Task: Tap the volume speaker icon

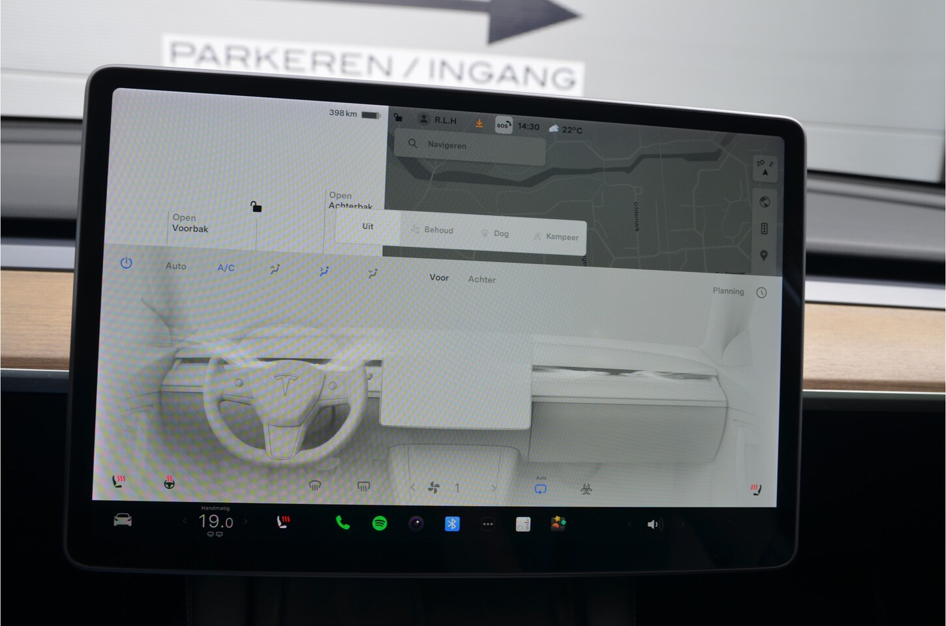Action: pyautogui.click(x=654, y=524)
